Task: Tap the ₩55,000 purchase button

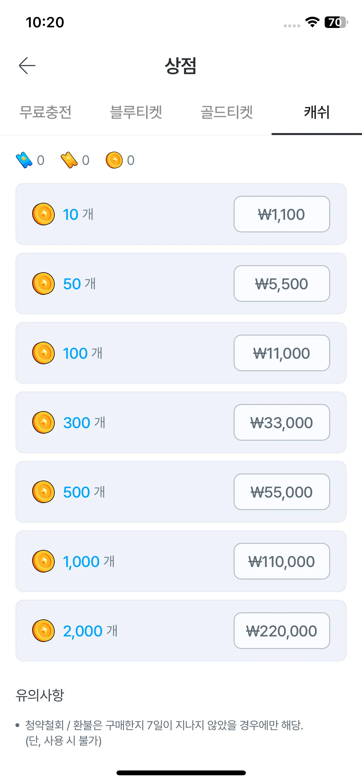Action: point(282,492)
